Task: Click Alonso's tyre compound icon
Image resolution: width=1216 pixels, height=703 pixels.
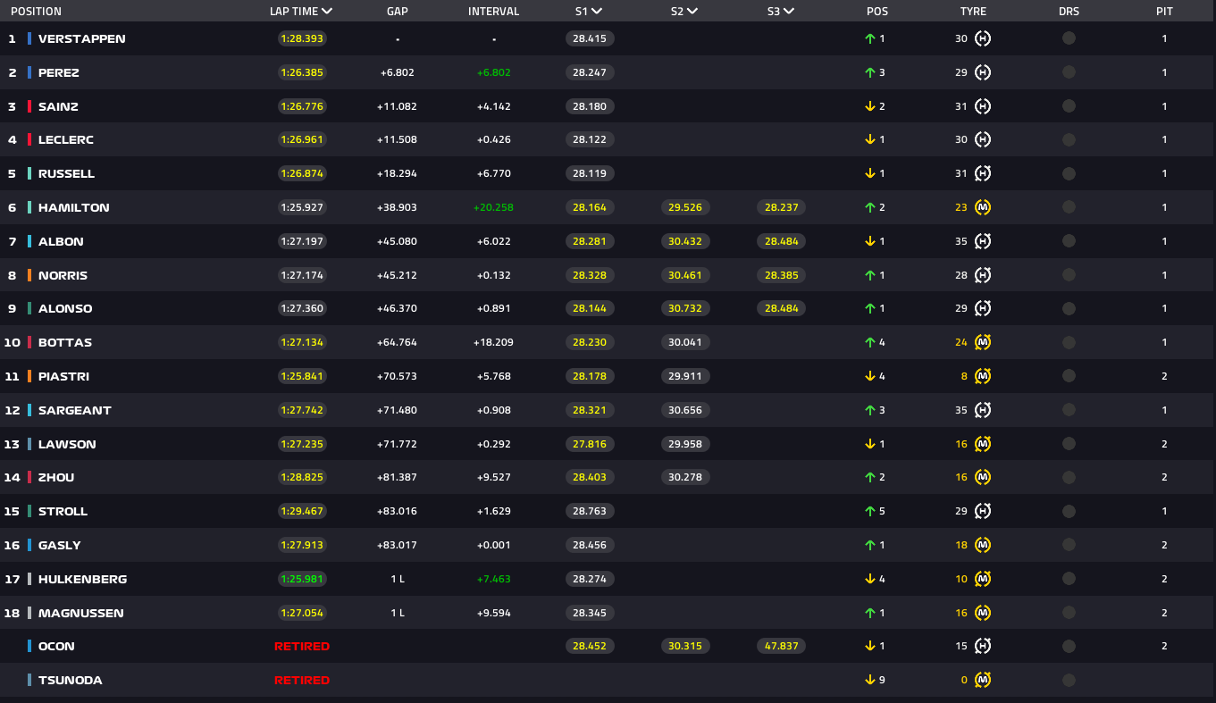Action: 983,308
